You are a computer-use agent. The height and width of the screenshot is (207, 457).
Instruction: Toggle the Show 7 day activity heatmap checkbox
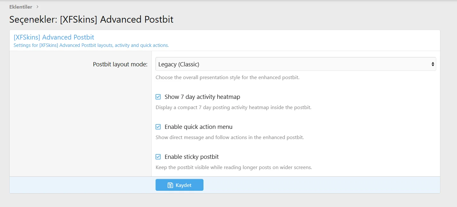[158, 97]
